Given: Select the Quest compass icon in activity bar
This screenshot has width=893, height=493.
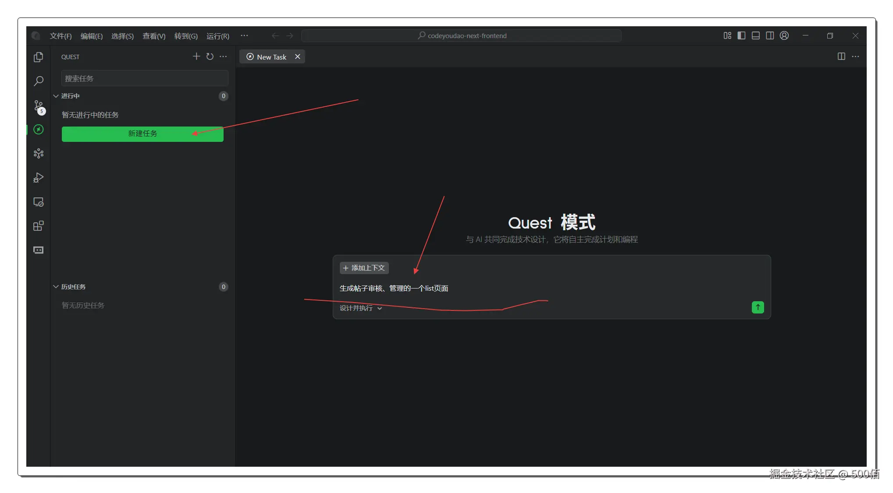Looking at the screenshot, I should point(39,130).
